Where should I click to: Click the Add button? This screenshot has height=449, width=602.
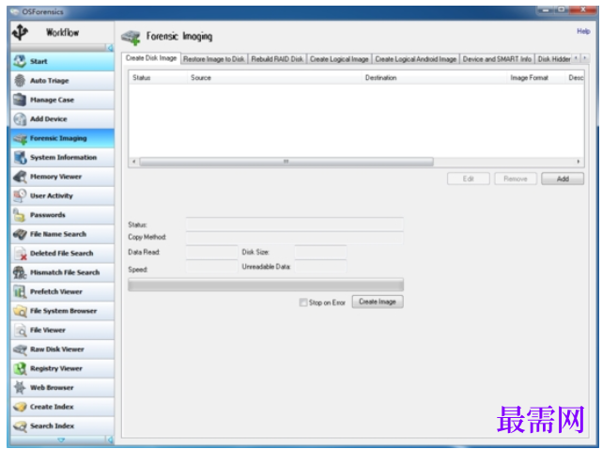coord(563,178)
